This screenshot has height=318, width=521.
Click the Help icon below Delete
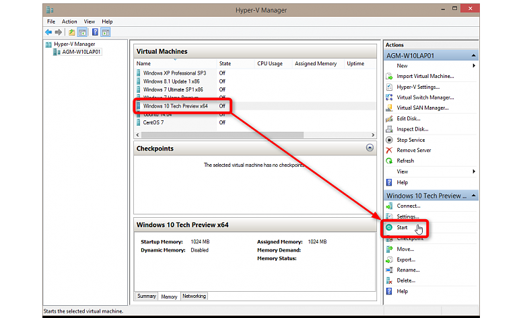[x=389, y=291]
